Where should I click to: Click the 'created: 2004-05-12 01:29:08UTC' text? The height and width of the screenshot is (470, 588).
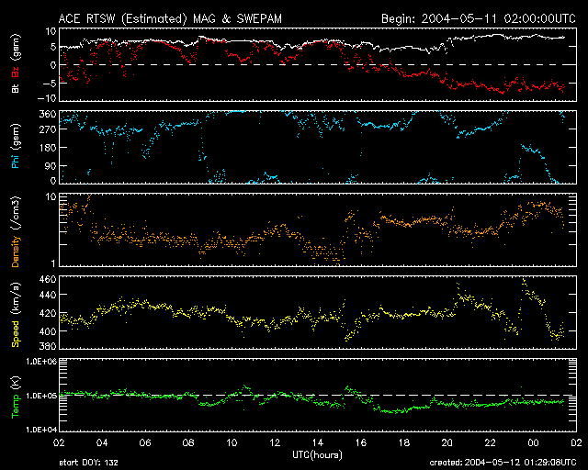tap(503, 463)
